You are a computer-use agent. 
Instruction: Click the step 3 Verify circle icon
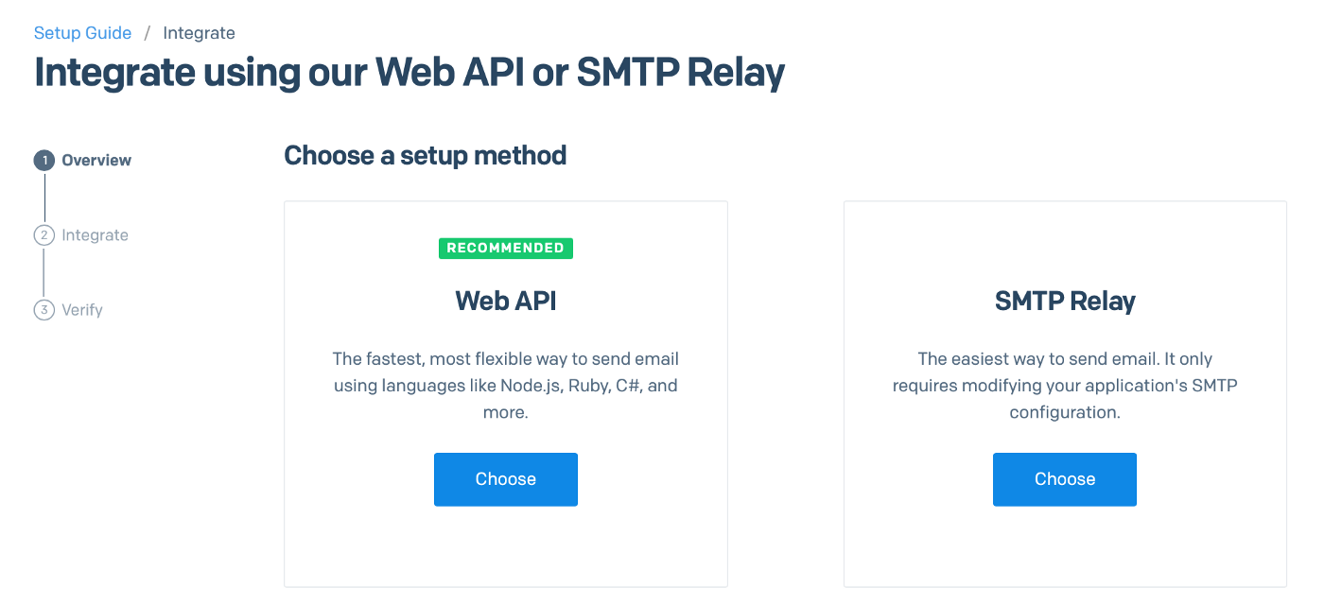[44, 310]
